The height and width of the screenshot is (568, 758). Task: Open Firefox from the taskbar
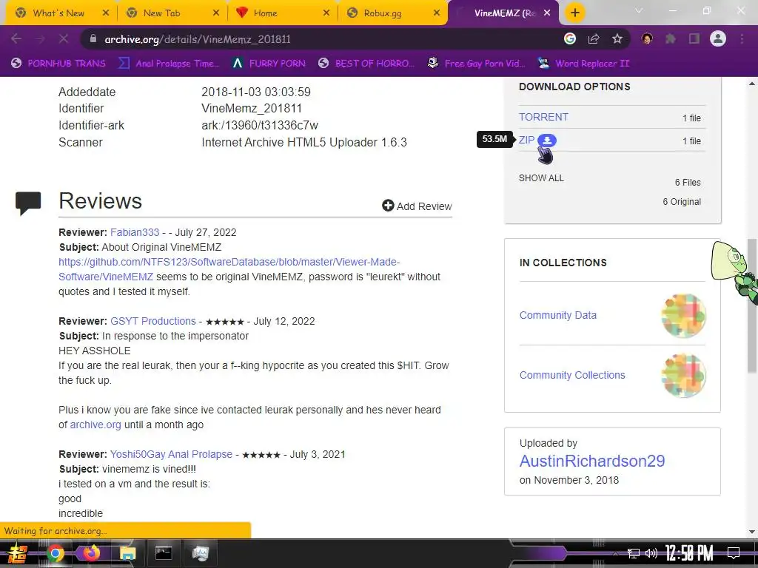click(x=91, y=553)
